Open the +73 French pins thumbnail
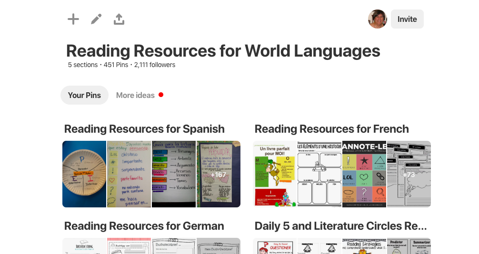 pyautogui.click(x=409, y=174)
